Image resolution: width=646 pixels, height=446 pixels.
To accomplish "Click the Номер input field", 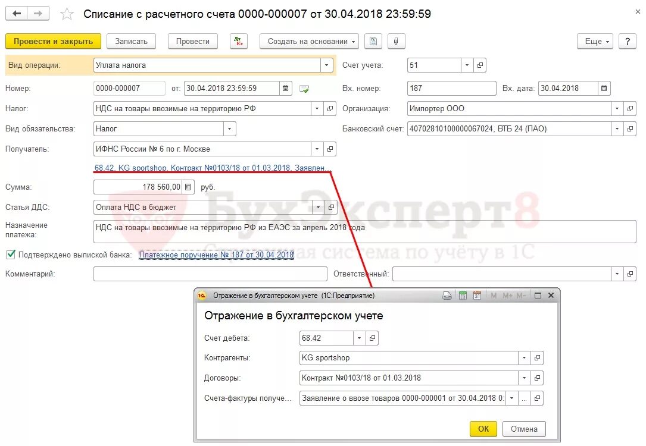I will (x=129, y=88).
